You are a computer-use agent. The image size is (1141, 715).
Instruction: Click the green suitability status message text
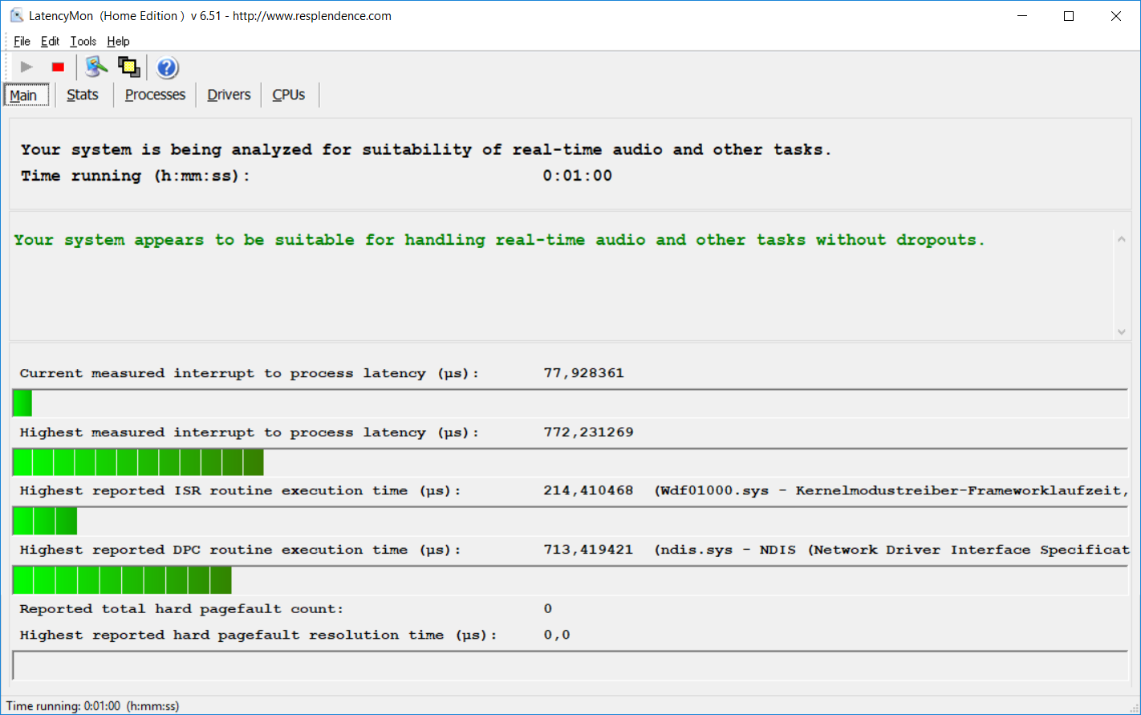click(498, 240)
